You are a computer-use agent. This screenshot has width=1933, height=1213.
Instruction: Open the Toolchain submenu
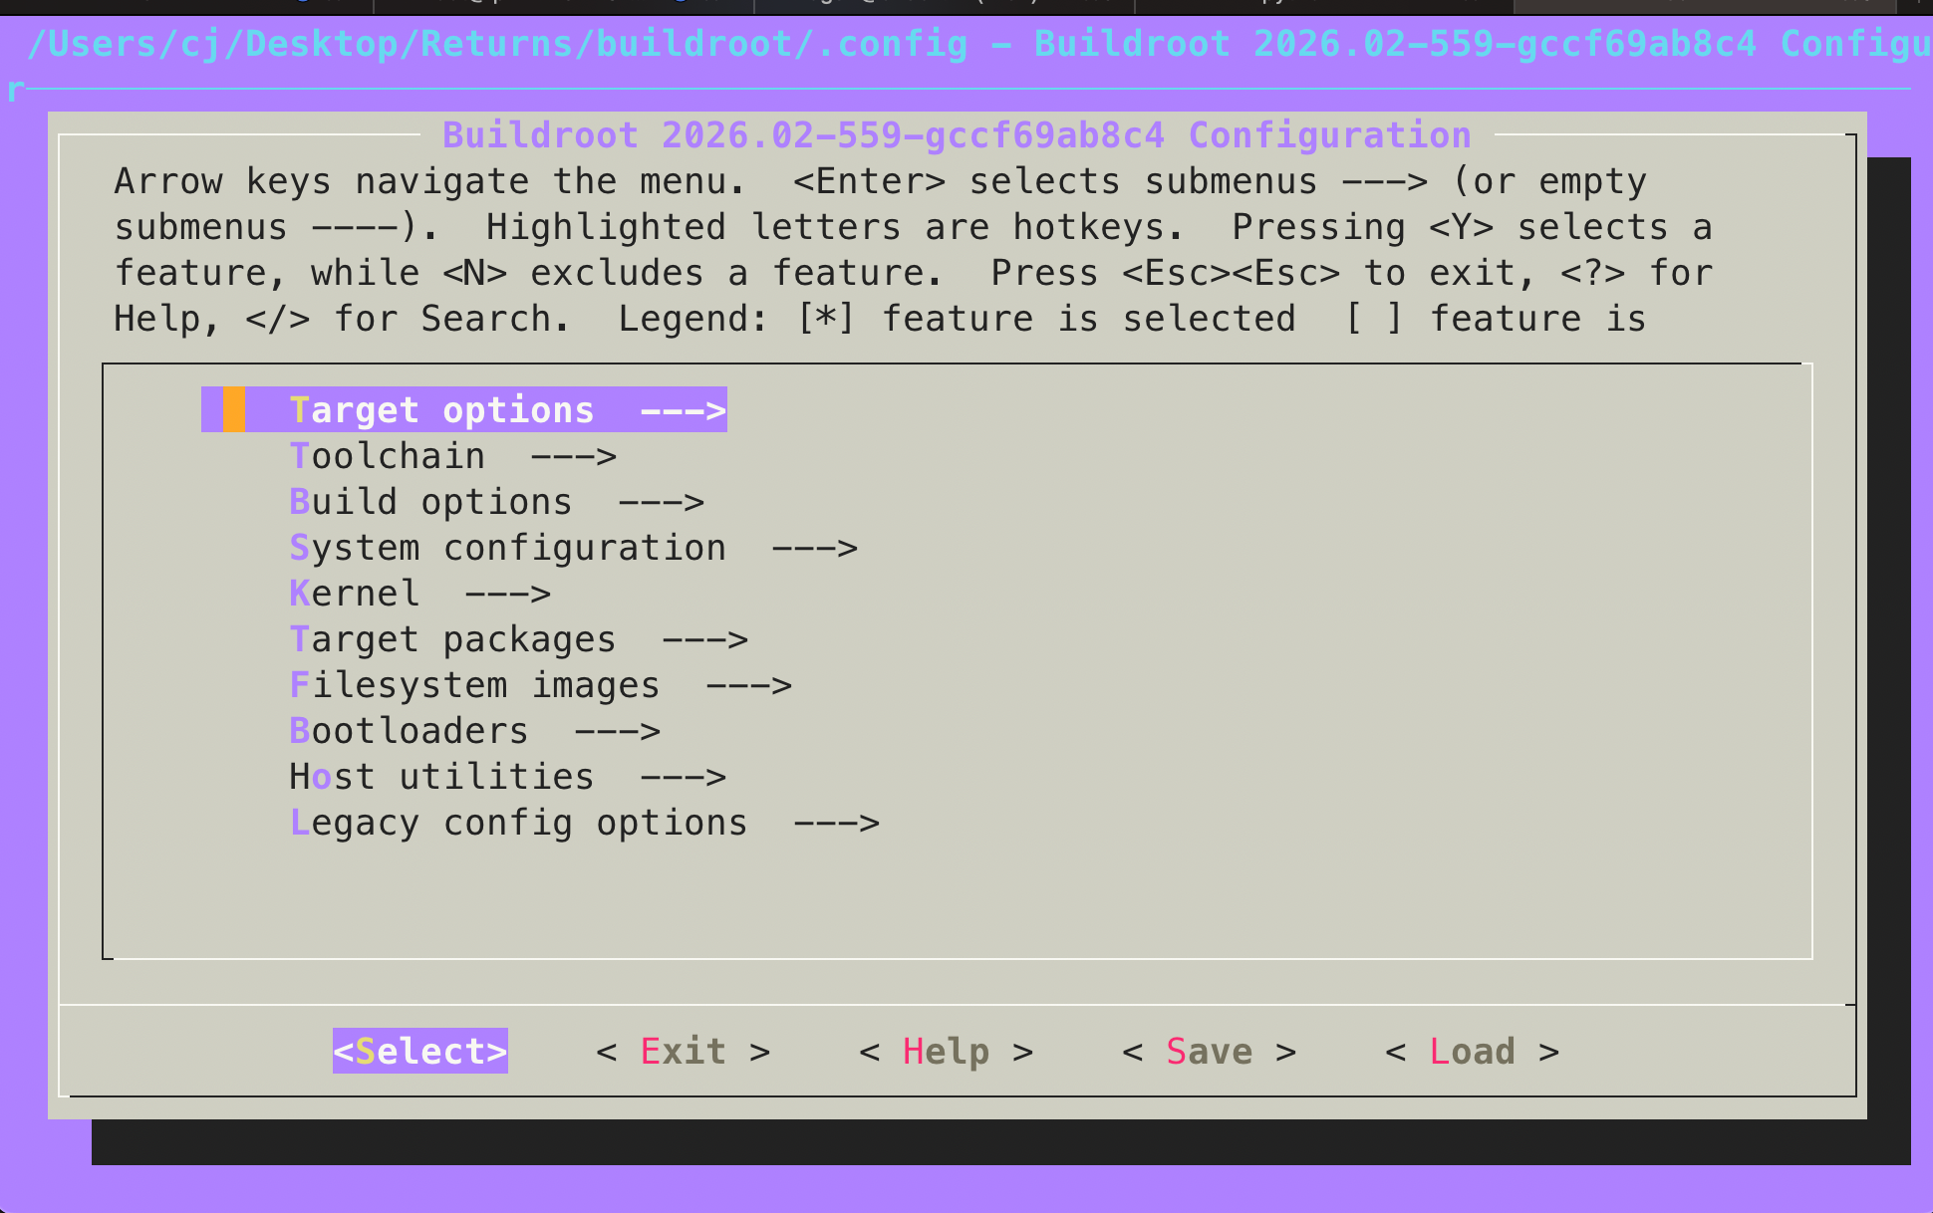coord(452,456)
